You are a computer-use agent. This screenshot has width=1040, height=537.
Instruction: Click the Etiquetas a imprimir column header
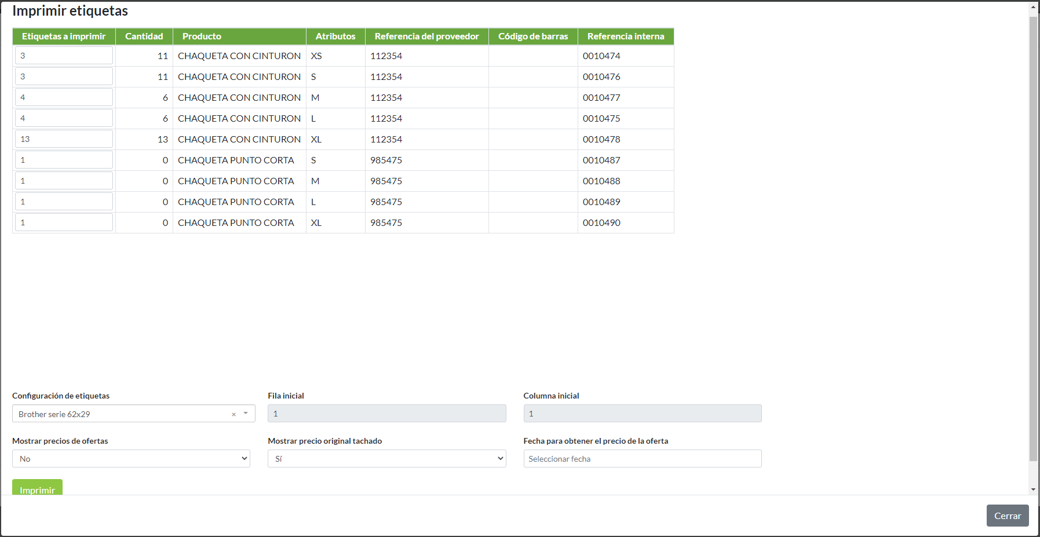64,36
